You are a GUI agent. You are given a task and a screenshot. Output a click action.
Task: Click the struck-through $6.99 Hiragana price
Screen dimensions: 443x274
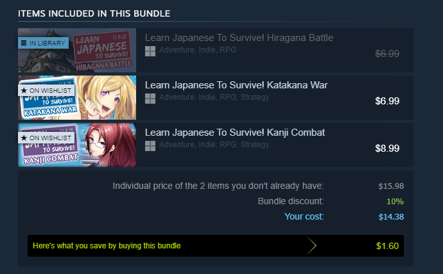(x=387, y=54)
